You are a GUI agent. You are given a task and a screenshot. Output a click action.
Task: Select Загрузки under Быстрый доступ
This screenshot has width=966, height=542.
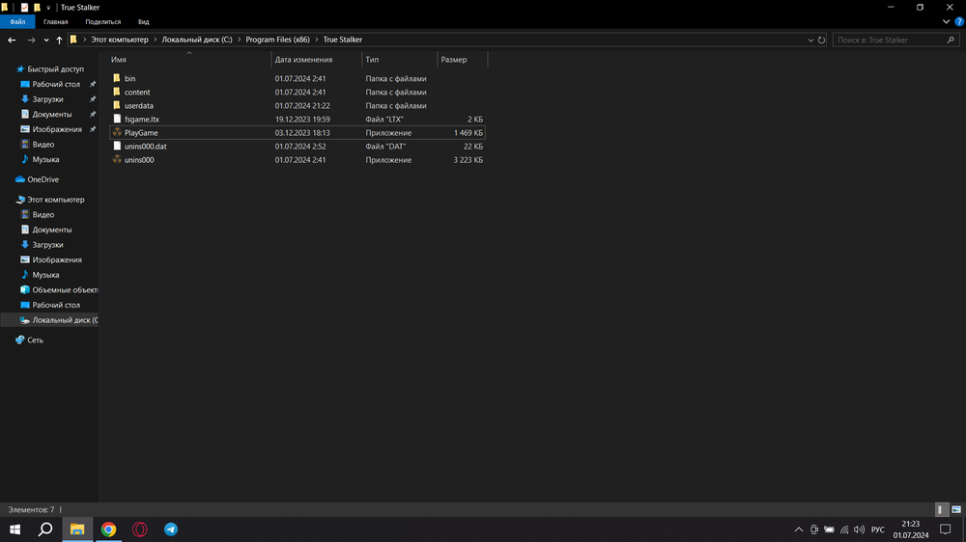47,99
